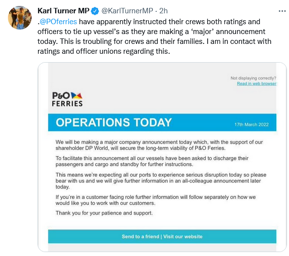Click the tweet text about ratings and officers

pos(154,37)
